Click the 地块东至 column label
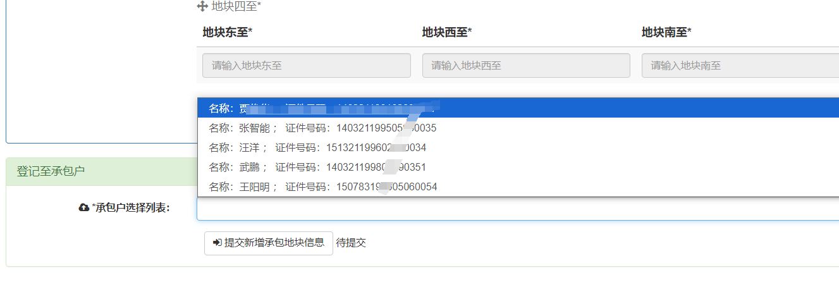 pyautogui.click(x=227, y=32)
